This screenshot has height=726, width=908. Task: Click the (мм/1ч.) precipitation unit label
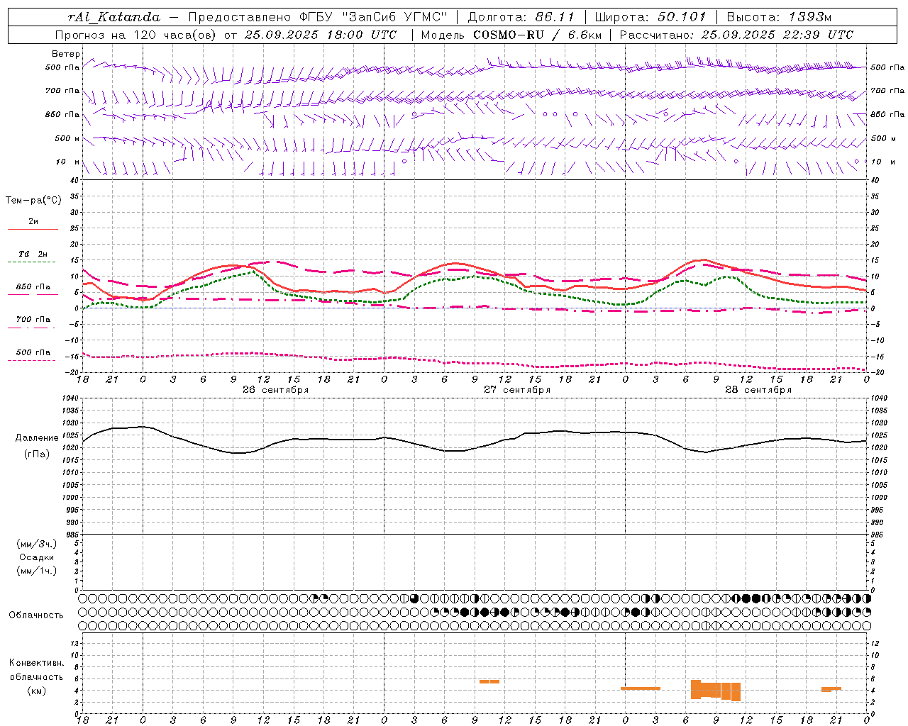pos(37,571)
